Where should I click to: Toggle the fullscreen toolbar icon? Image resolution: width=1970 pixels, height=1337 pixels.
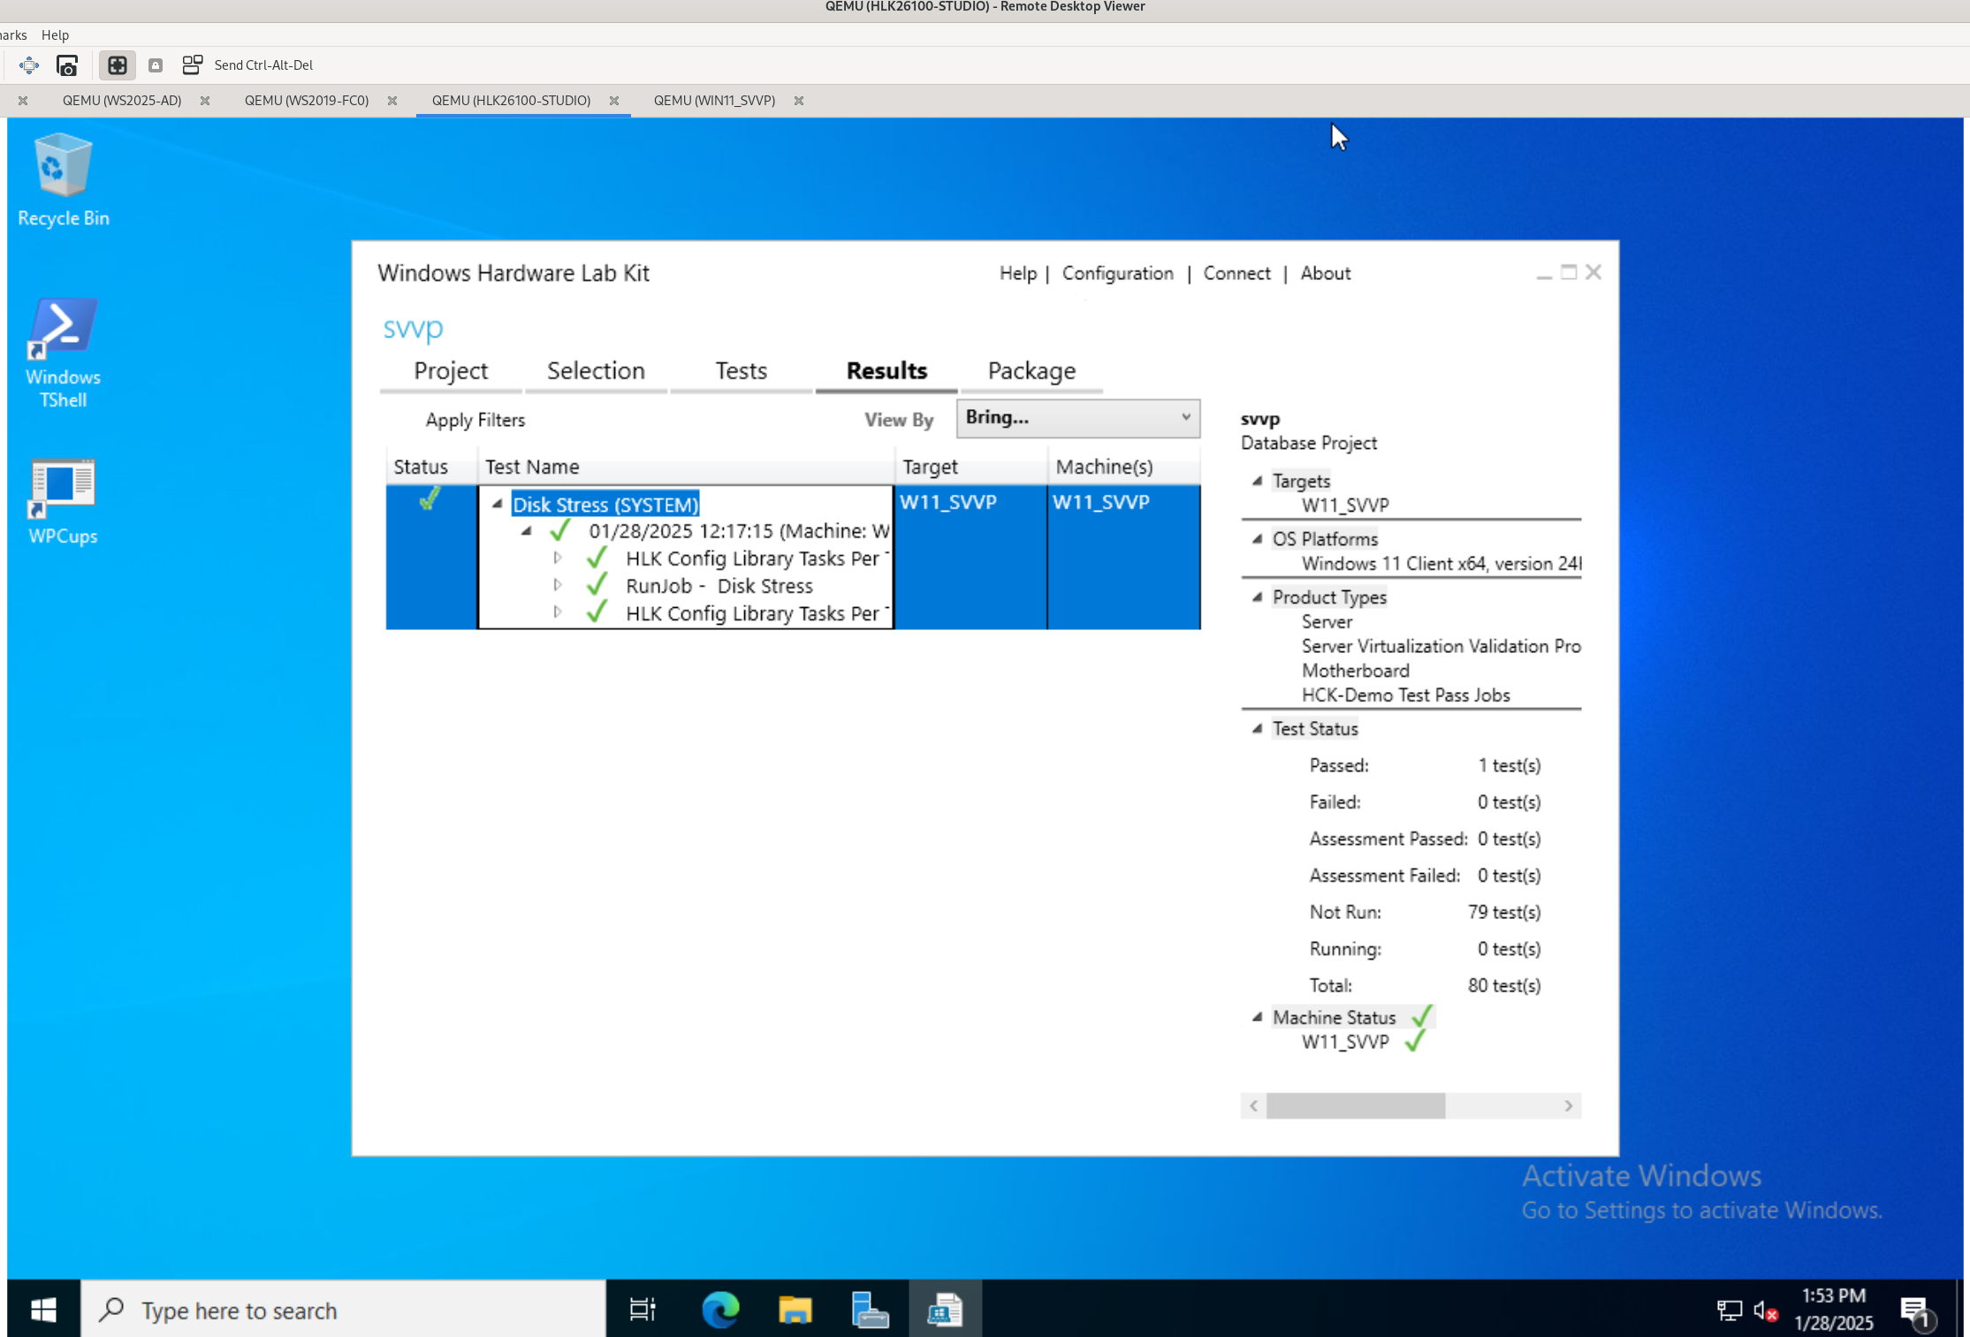click(x=117, y=65)
